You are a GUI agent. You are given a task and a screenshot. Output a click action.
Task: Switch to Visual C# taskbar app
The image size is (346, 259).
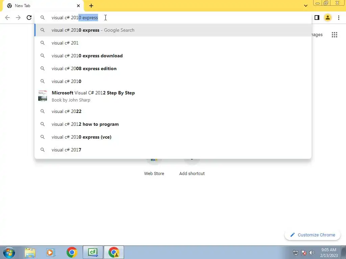pyautogui.click(x=93, y=252)
